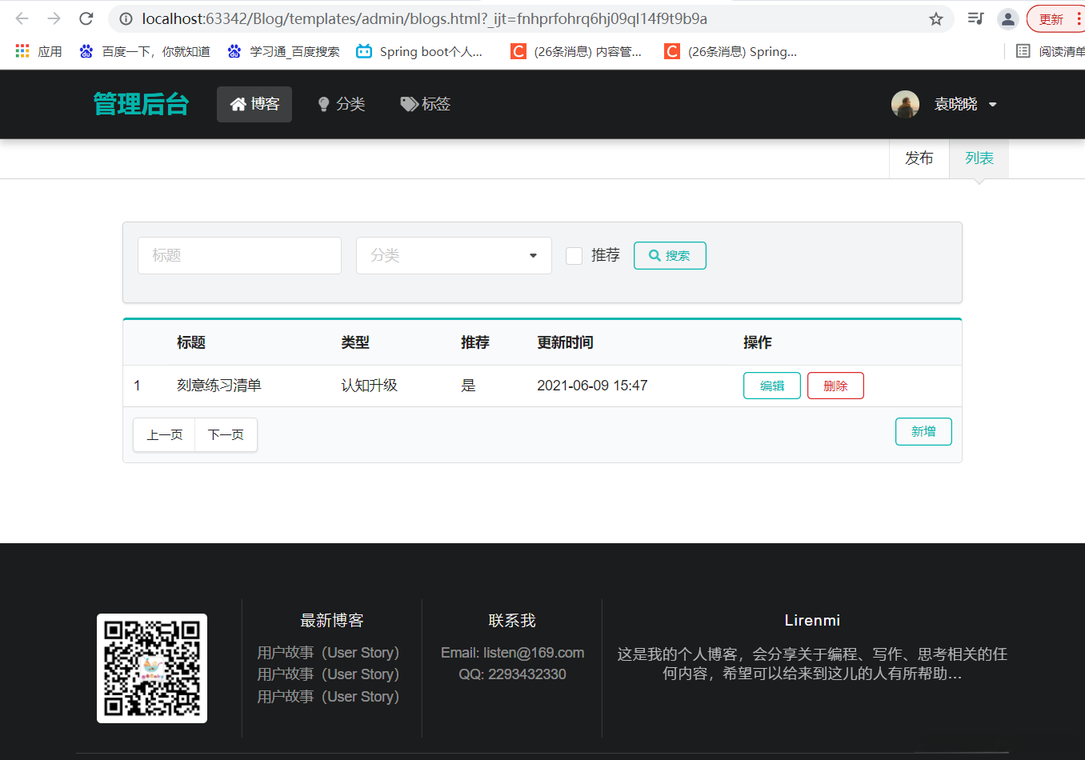Click the browser reload page icon

click(x=86, y=19)
